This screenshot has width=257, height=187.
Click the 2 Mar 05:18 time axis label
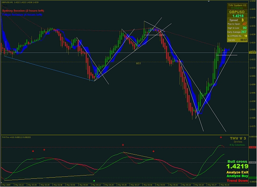199,185
